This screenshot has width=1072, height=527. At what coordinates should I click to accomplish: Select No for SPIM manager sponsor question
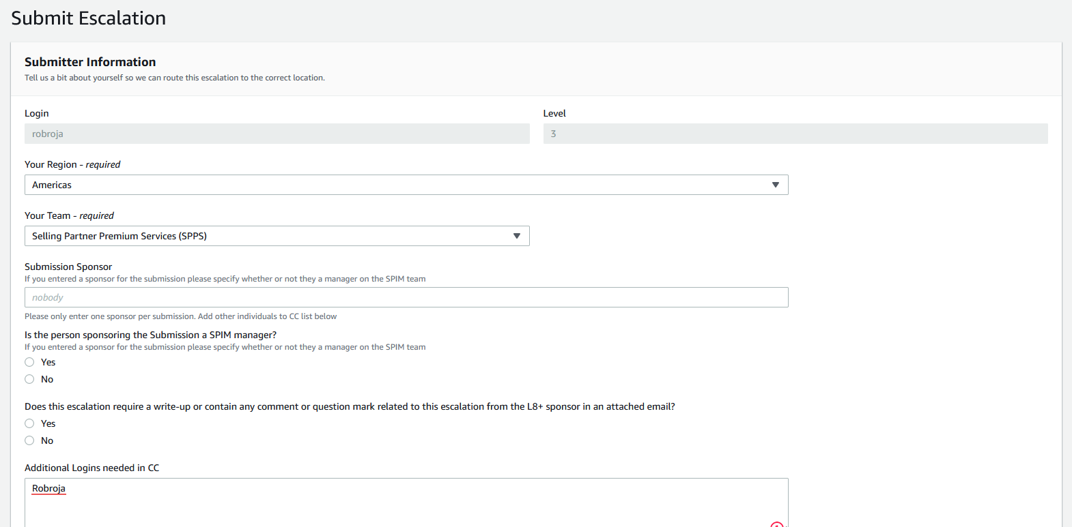click(29, 379)
